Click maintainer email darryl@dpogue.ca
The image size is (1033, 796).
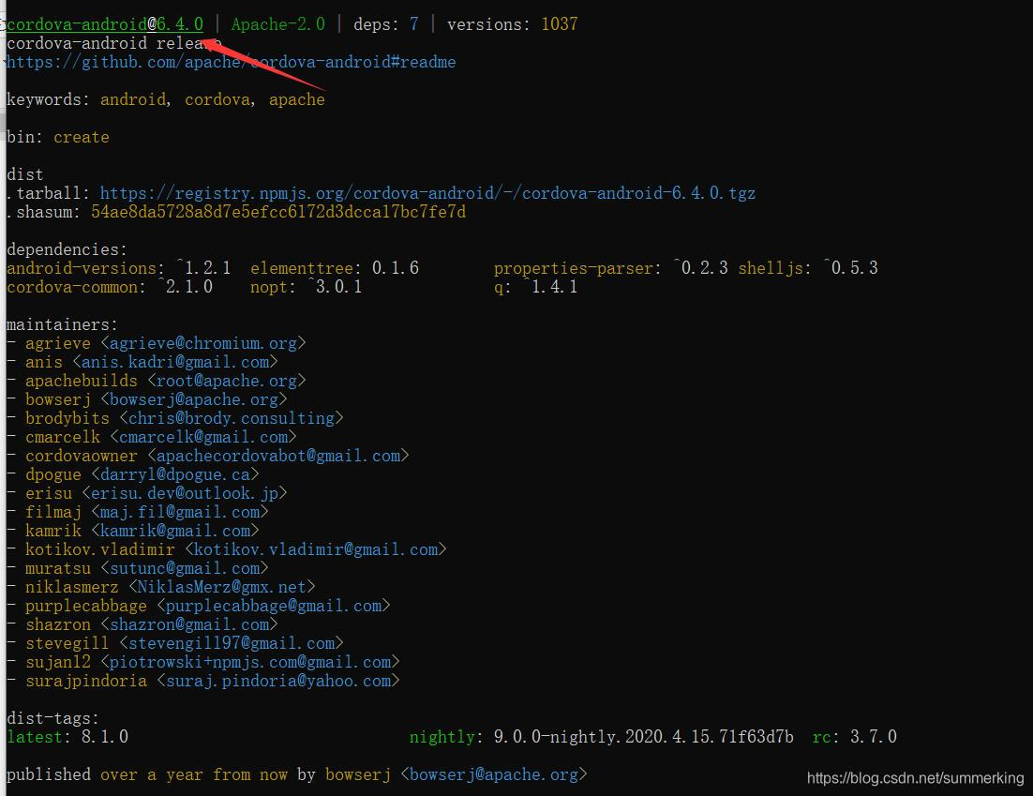174,475
